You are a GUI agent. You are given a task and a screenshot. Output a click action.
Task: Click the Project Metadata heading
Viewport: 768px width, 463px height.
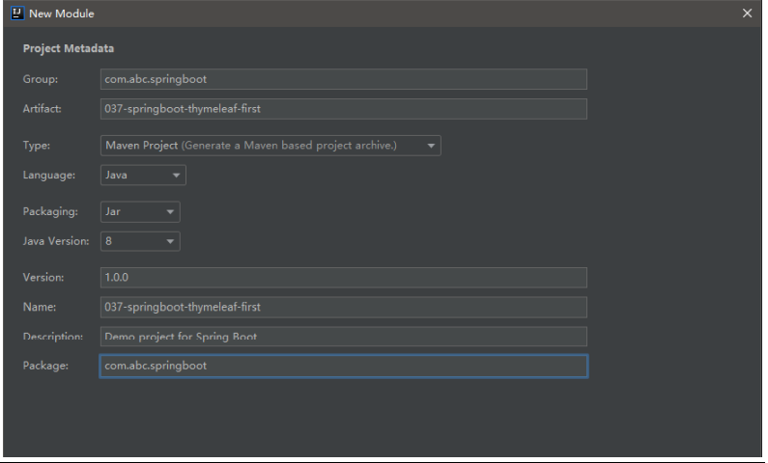point(69,48)
